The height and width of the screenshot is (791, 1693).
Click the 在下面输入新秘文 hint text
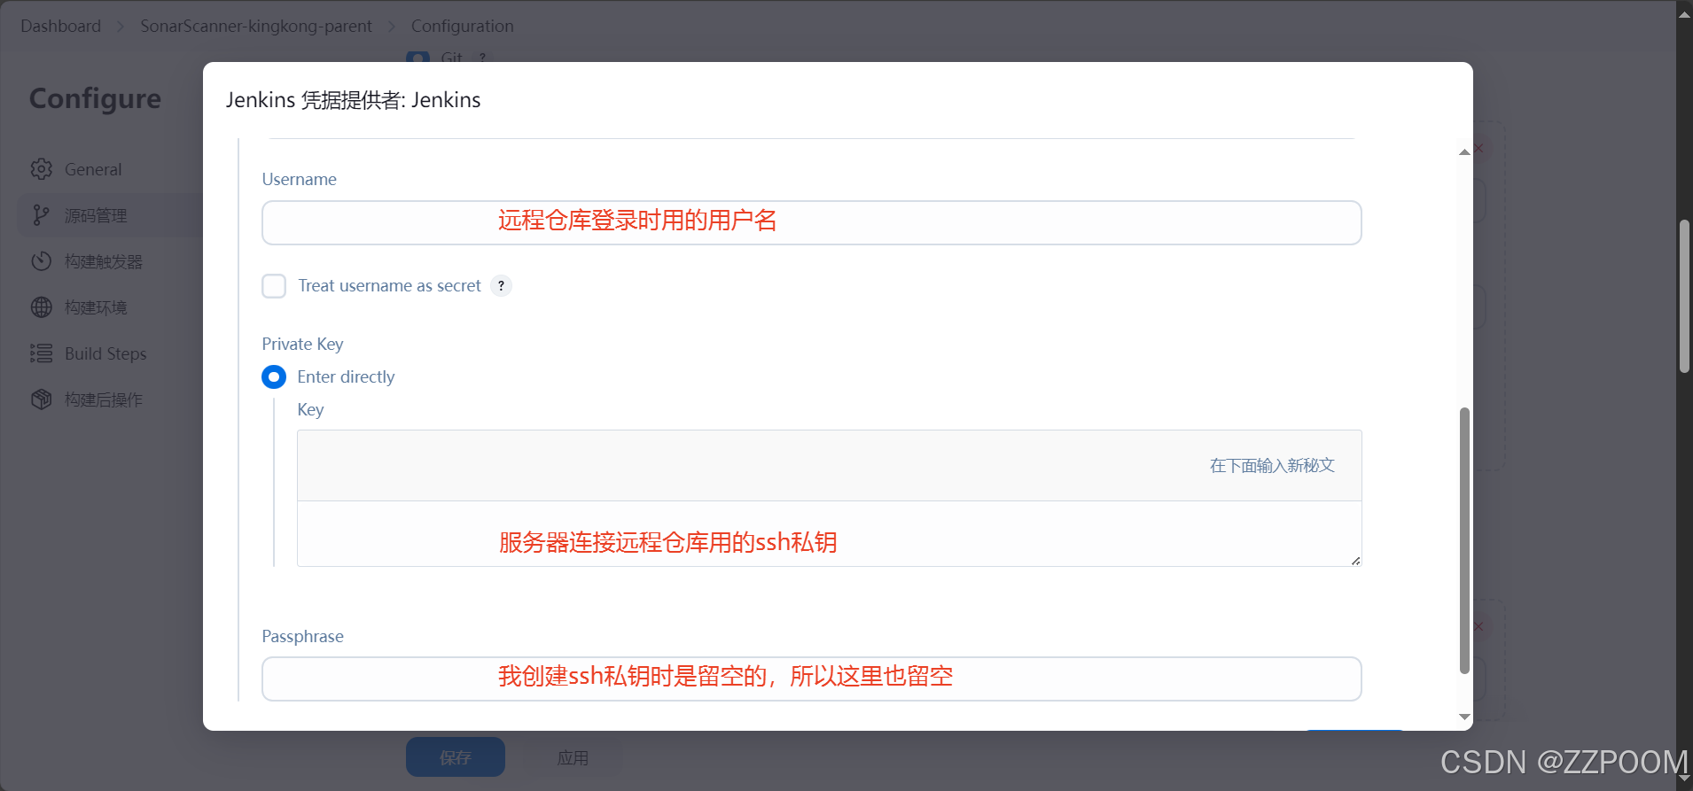coord(1272,466)
